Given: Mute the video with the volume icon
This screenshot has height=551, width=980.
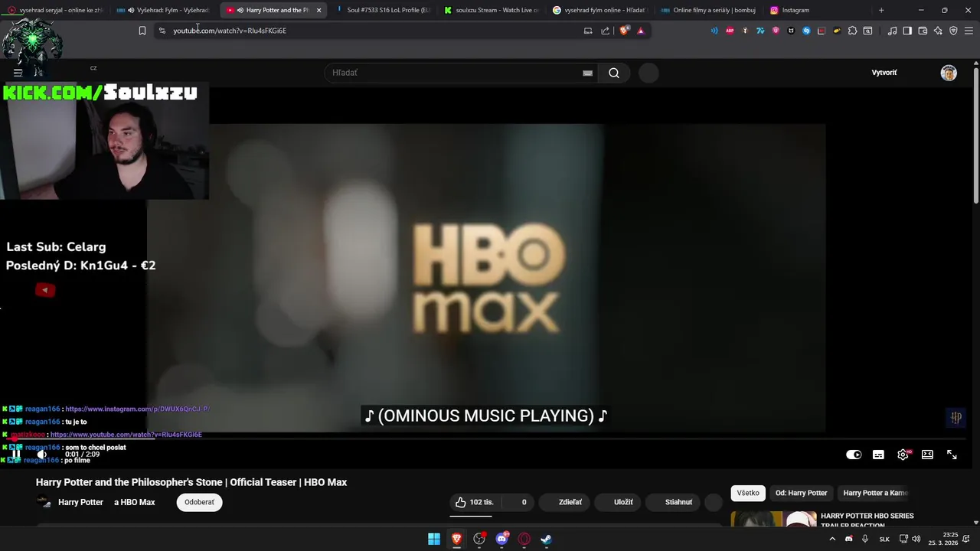Looking at the screenshot, I should tap(41, 455).
